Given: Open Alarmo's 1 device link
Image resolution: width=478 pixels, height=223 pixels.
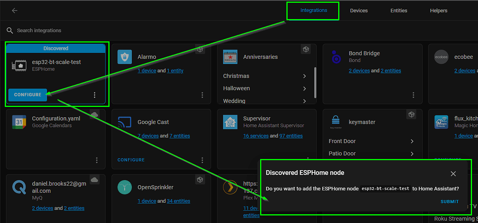Looking at the screenshot, I should 147,71.
